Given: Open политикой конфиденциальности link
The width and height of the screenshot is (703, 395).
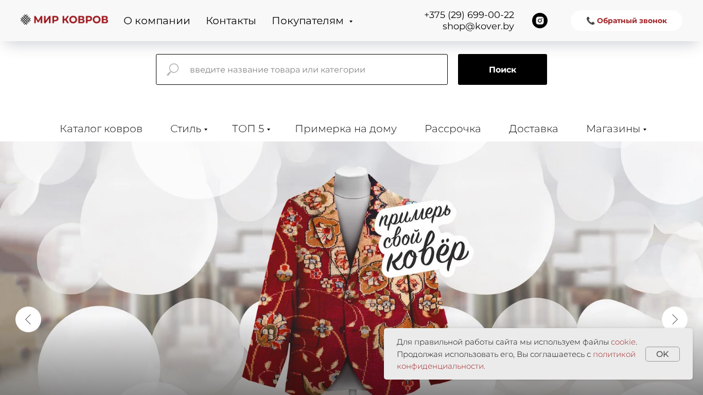Looking at the screenshot, I should [516, 360].
